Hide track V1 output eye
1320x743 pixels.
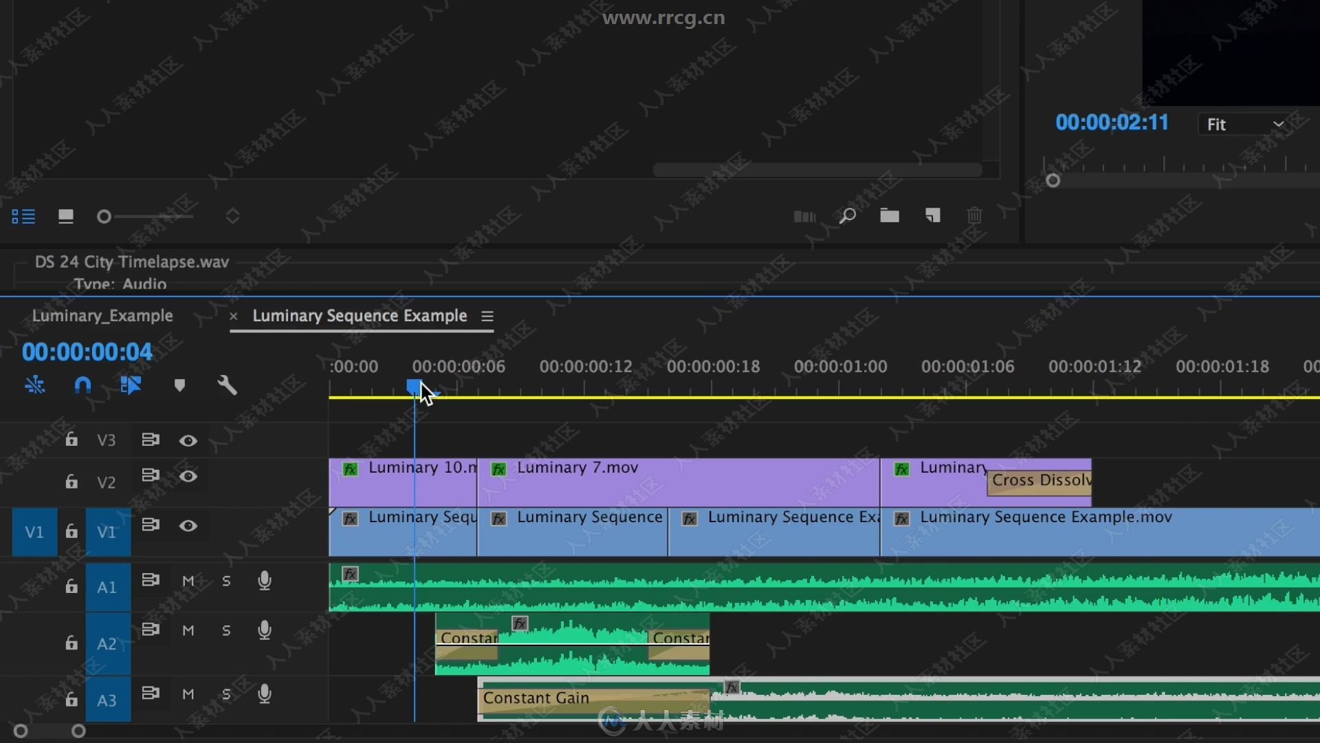tap(188, 526)
